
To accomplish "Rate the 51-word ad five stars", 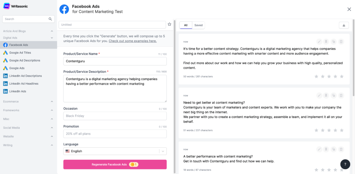I will pyautogui.click(x=342, y=130).
